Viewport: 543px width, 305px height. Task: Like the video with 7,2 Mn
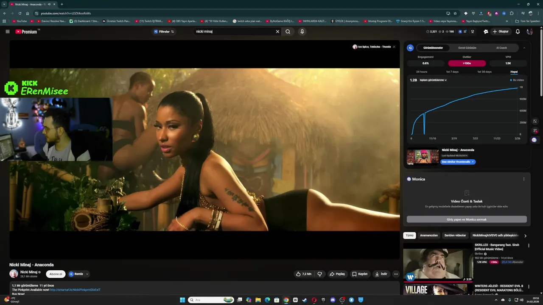coord(304,274)
